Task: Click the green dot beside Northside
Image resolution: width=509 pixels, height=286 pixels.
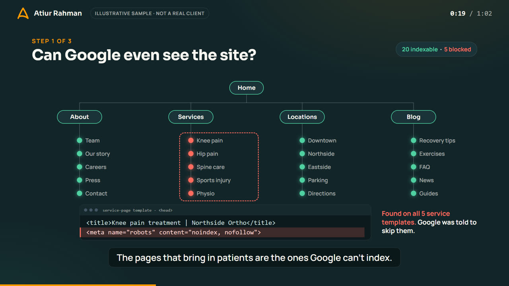Action: 302,154
